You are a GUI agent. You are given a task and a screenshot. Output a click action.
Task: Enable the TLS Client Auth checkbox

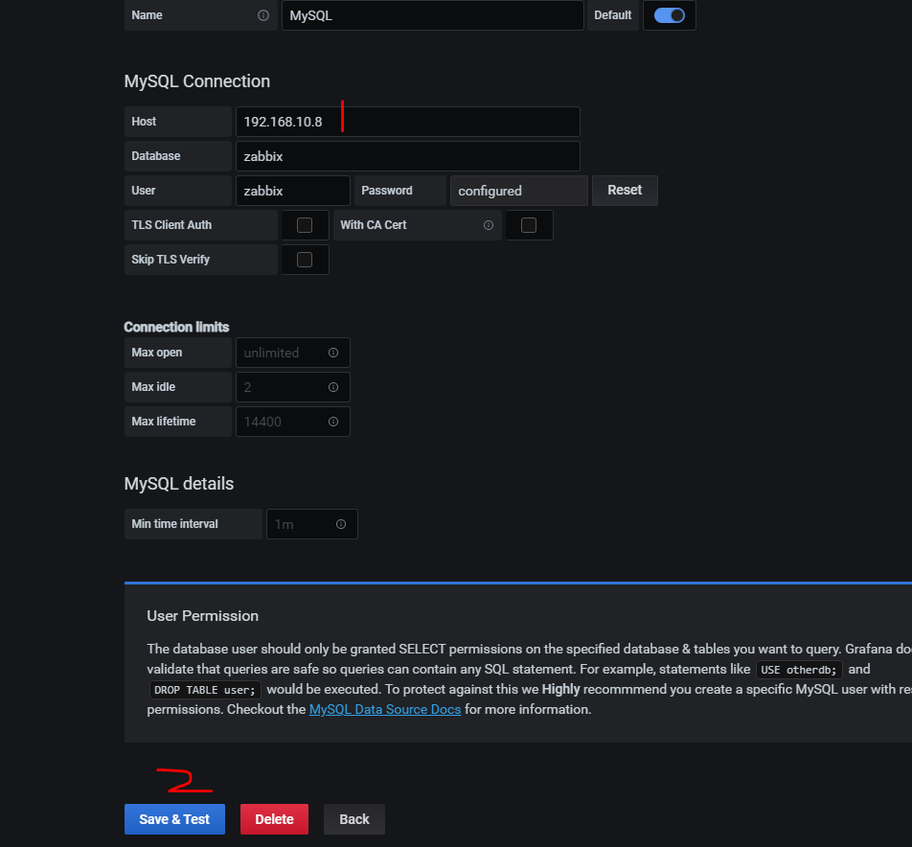[305, 225]
